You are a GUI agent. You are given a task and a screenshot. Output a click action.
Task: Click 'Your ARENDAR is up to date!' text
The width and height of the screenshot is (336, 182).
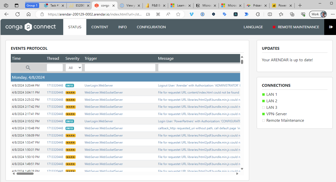(x=287, y=60)
